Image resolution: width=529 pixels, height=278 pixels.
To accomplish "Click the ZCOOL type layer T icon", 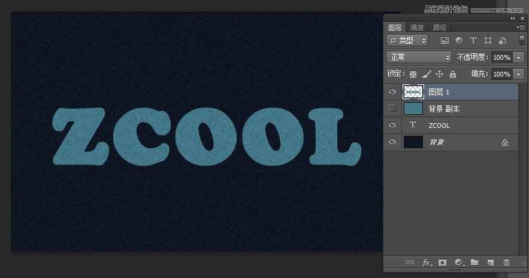I will [x=413, y=124].
